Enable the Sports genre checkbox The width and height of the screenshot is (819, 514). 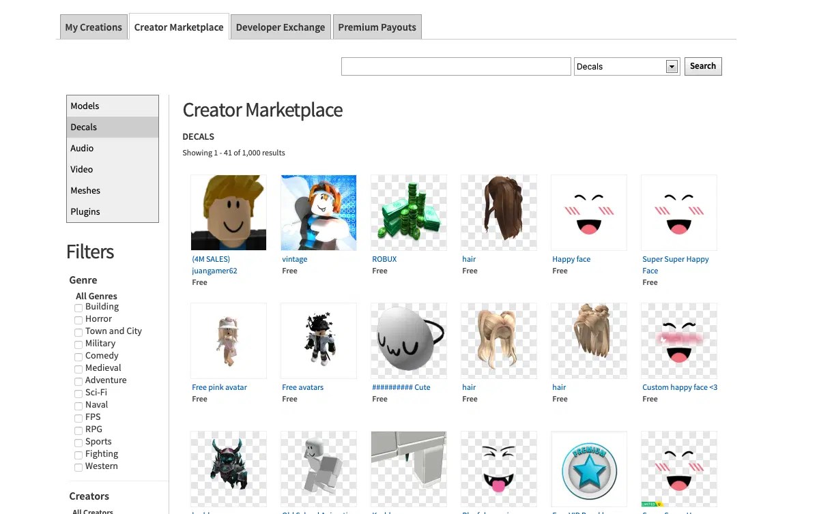pyautogui.click(x=78, y=443)
